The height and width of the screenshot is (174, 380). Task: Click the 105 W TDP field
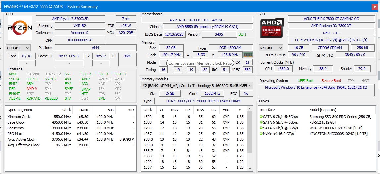[x=126, y=26]
